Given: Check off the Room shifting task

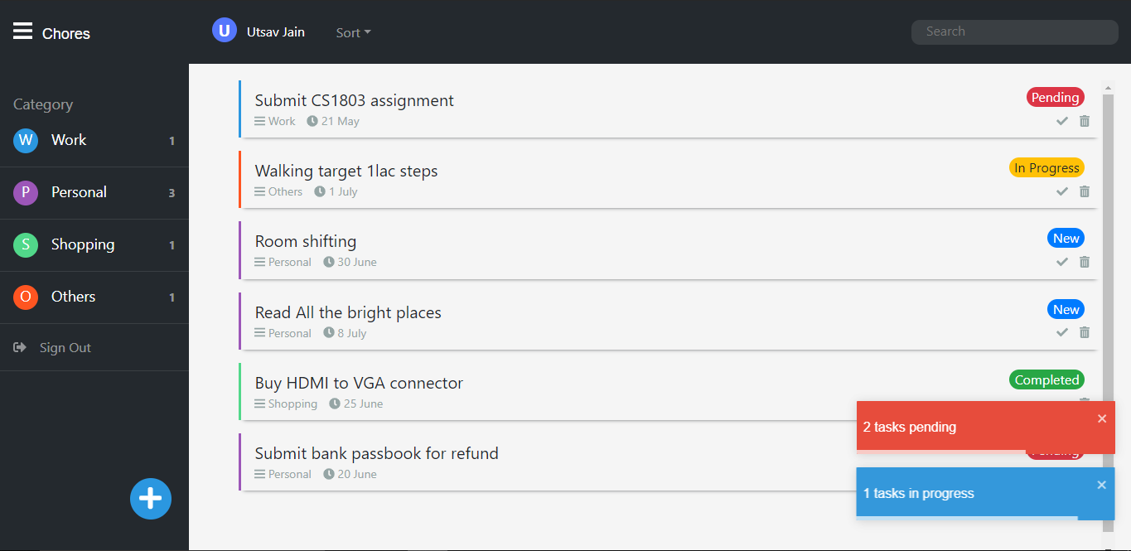Looking at the screenshot, I should [x=1062, y=262].
